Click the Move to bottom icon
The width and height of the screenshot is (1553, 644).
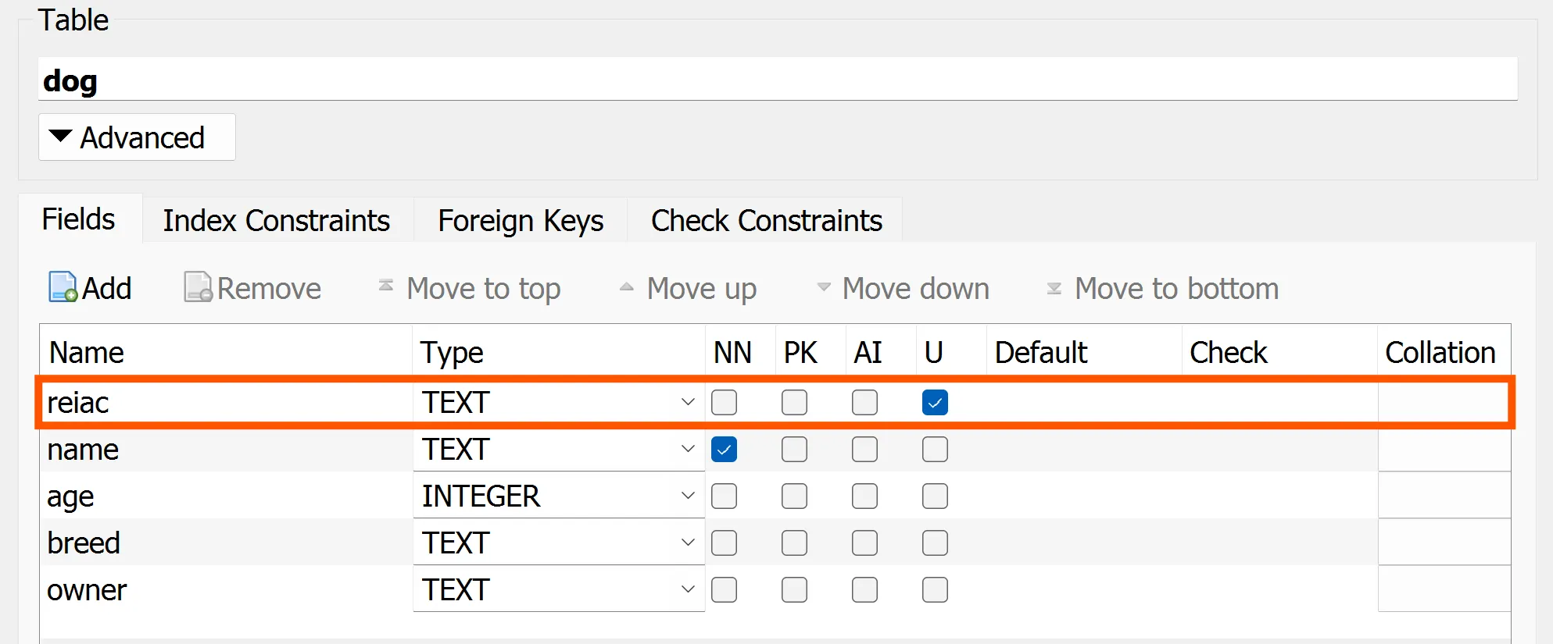(x=1054, y=288)
